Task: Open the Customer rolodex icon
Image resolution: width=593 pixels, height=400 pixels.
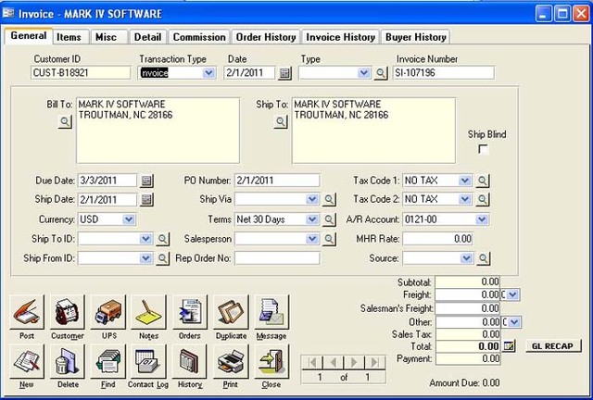Action: point(68,312)
